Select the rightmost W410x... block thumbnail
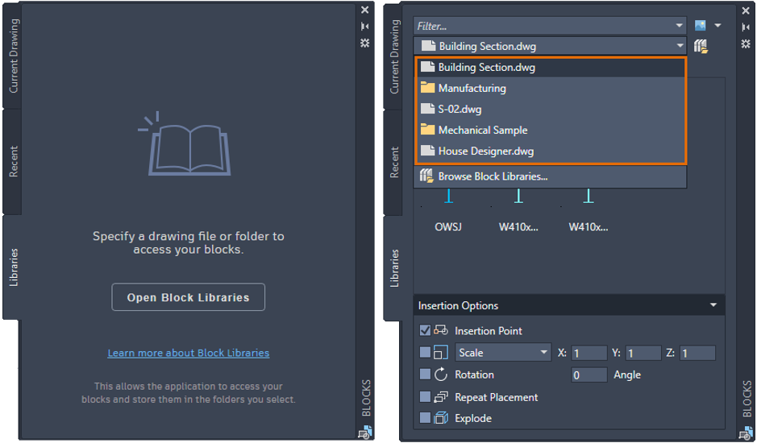This screenshot has height=443, width=757. coord(588,211)
